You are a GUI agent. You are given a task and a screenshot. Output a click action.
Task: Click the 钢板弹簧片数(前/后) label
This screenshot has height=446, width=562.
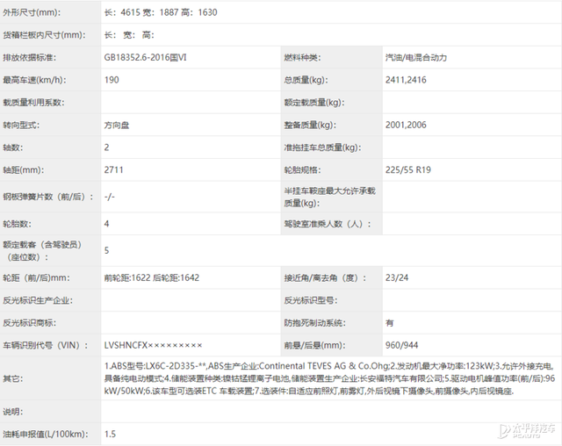tap(48, 197)
